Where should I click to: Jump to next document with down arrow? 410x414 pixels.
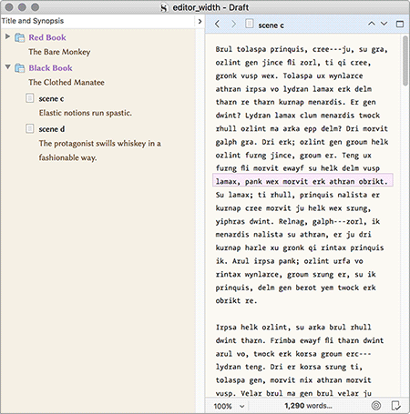pyautogui.click(x=384, y=24)
